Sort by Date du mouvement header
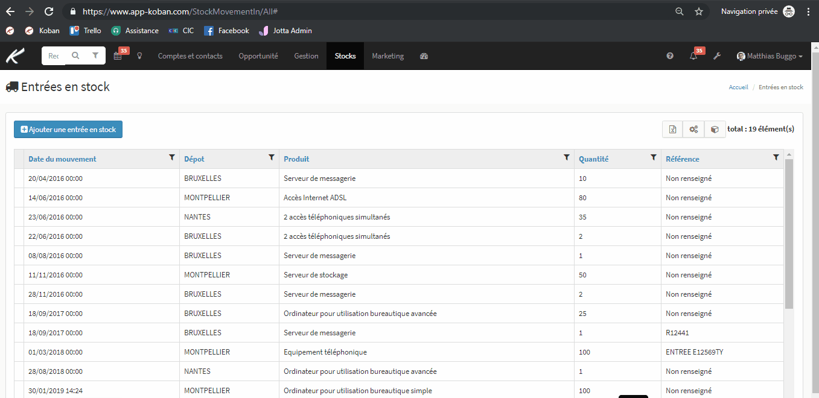Screen dimensions: 819x398 62,159
